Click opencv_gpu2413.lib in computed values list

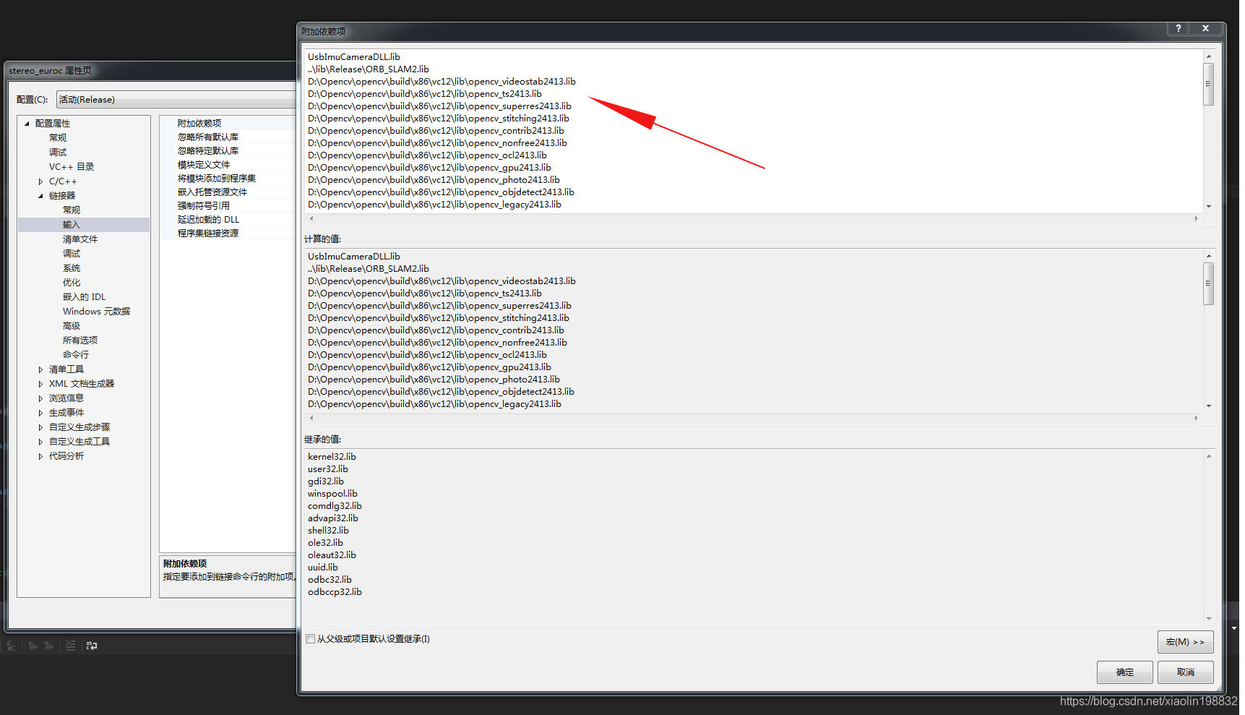429,367
